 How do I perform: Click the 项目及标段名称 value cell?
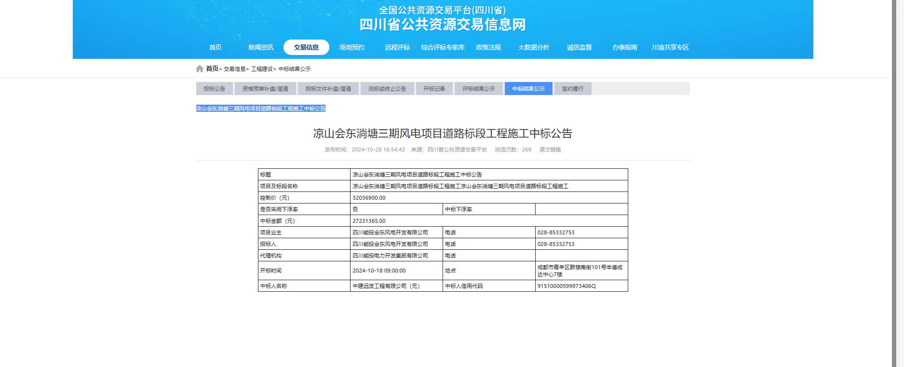[x=489, y=186]
